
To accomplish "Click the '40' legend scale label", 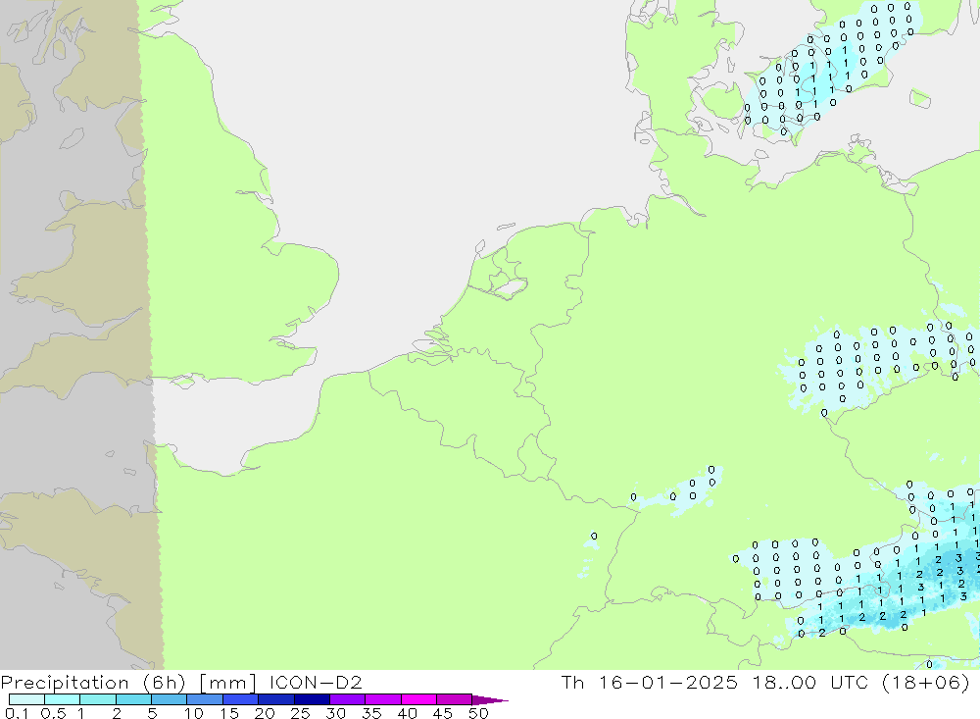I will [x=407, y=713].
